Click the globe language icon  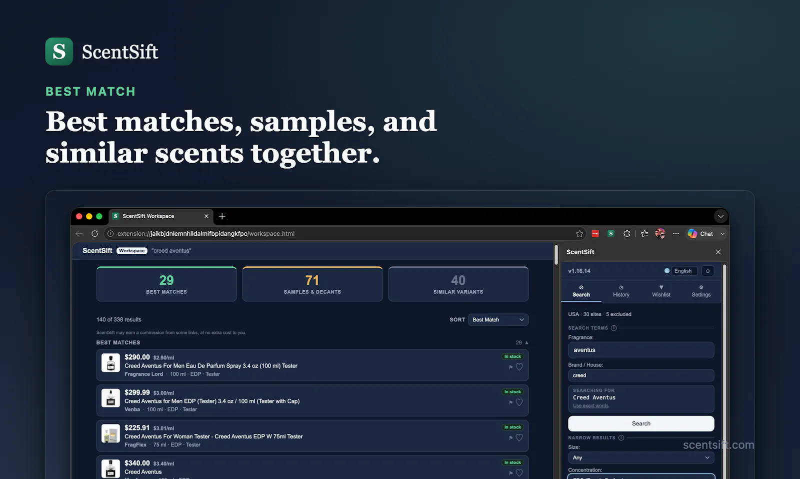pyautogui.click(x=666, y=271)
